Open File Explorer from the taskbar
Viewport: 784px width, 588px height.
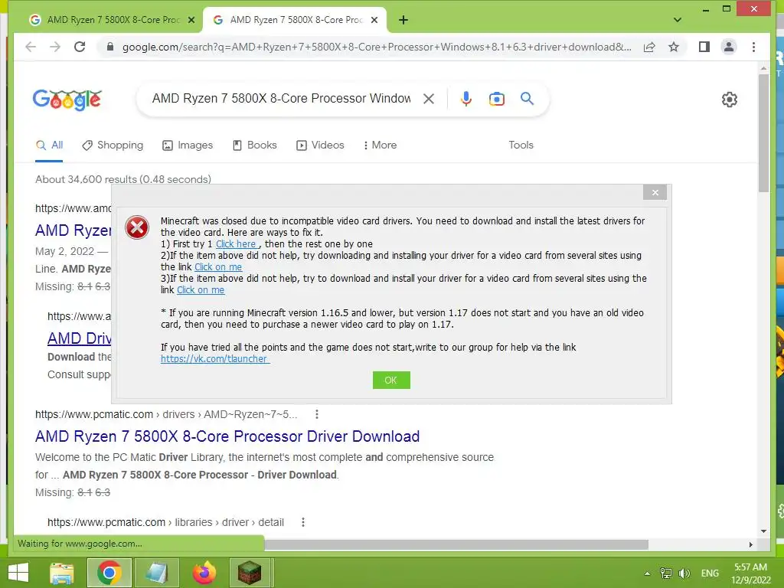coord(61,573)
